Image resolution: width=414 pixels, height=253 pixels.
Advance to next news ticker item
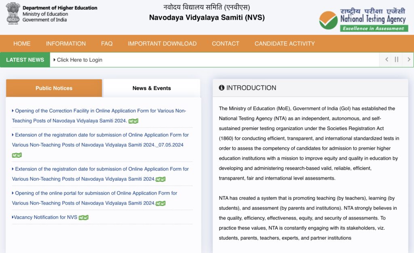[409, 60]
